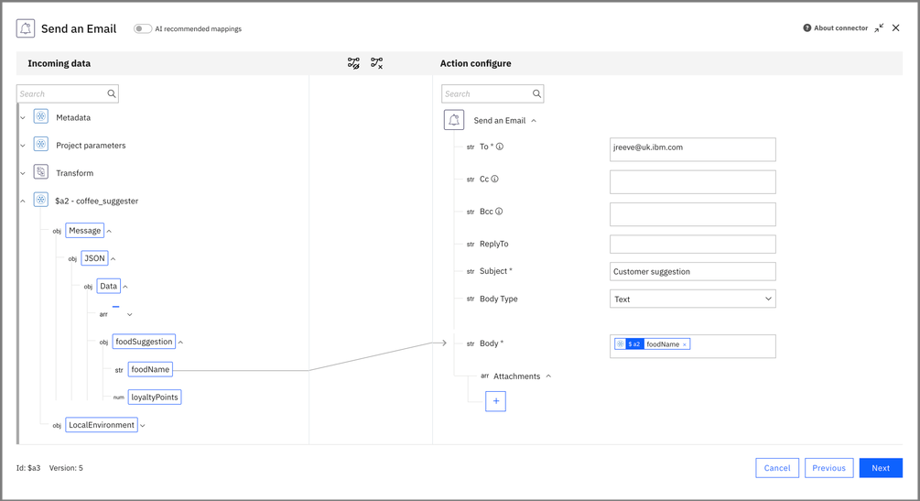Screen dimensions: 920x501
Task: Click the Send an Email action bell icon
Action: click(454, 120)
